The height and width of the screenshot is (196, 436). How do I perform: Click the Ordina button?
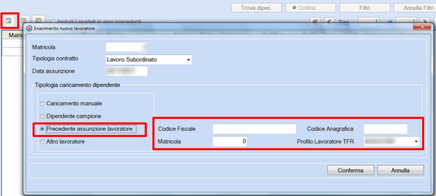(x=310, y=8)
